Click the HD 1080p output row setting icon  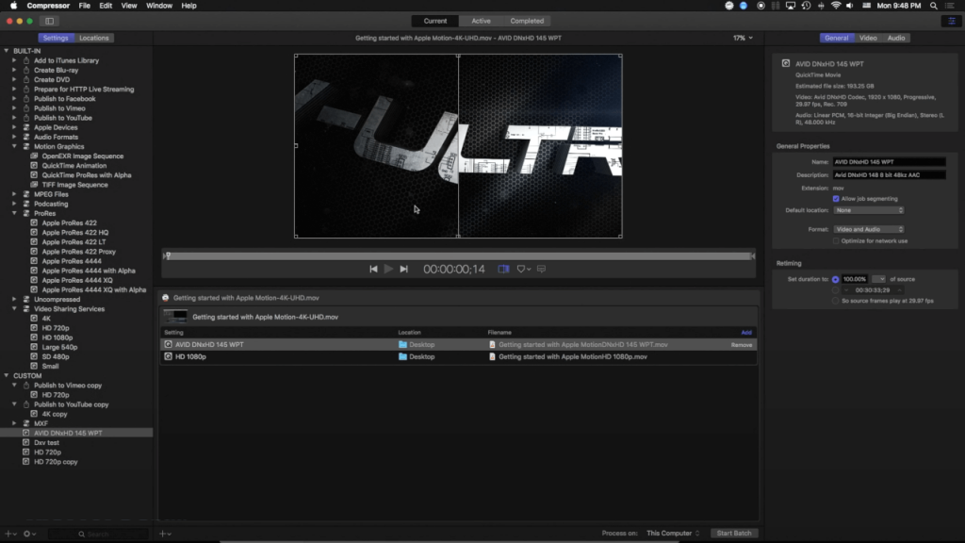[x=168, y=356]
